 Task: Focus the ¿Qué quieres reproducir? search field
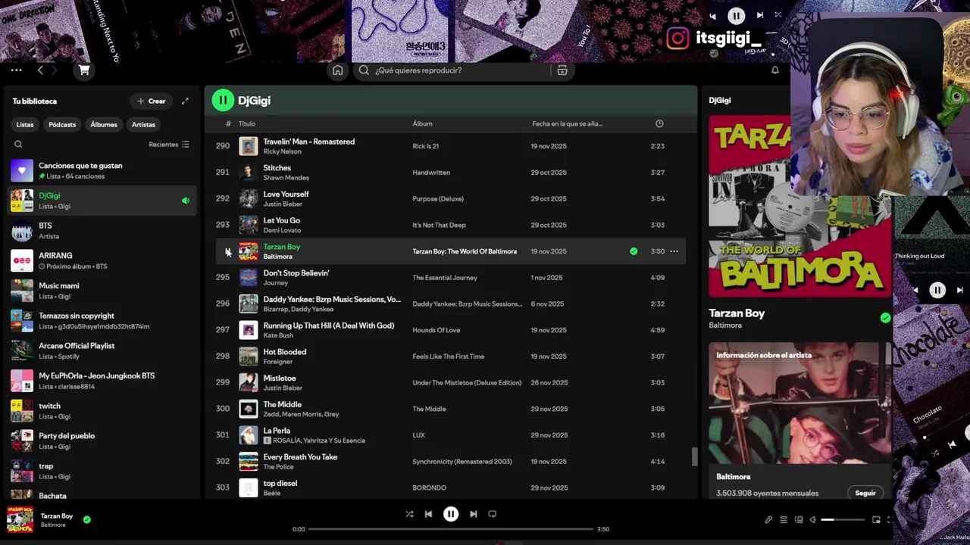coord(461,70)
